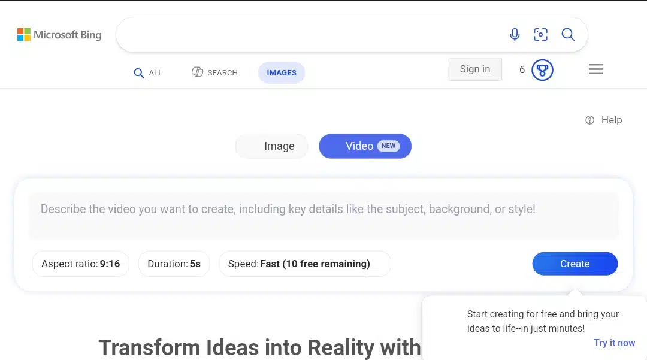Screen dimensions: 647x360
Task: Open the Speed Fast dropdown
Action: [x=304, y=264]
